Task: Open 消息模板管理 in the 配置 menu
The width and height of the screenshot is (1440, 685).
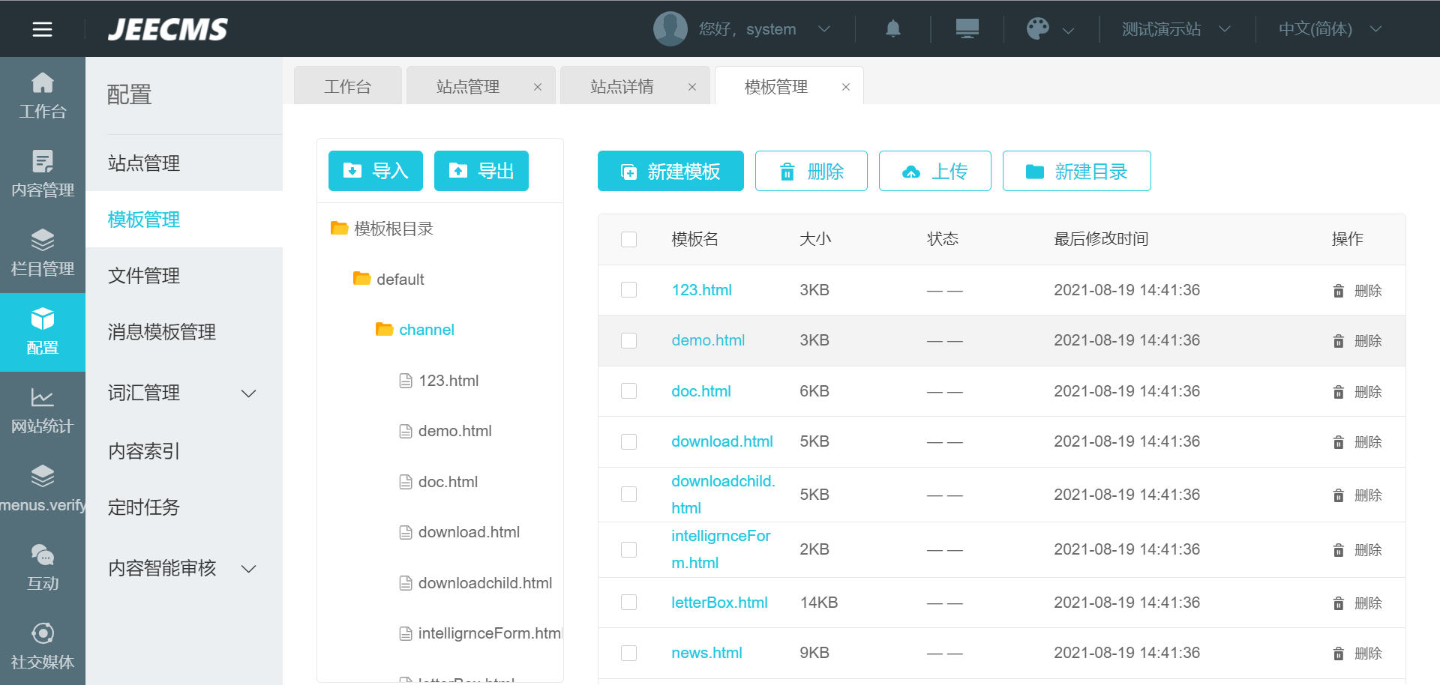Action: click(184, 332)
